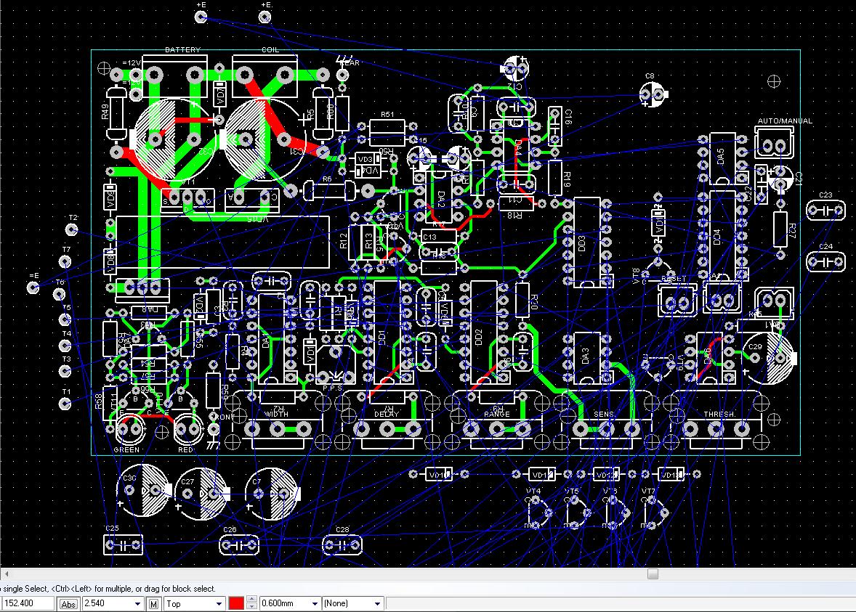Select the DA5 IC footprint
The height and width of the screenshot is (612, 856).
pos(722,159)
